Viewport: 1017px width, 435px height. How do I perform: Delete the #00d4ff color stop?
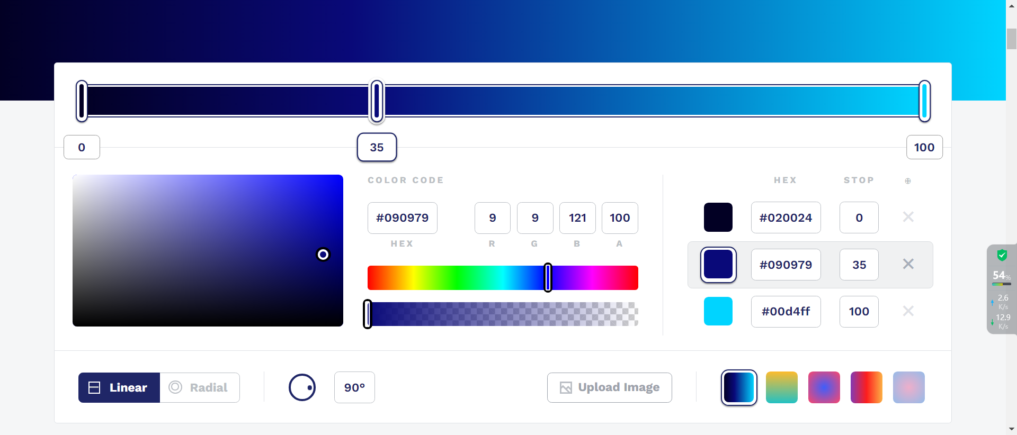tap(908, 311)
